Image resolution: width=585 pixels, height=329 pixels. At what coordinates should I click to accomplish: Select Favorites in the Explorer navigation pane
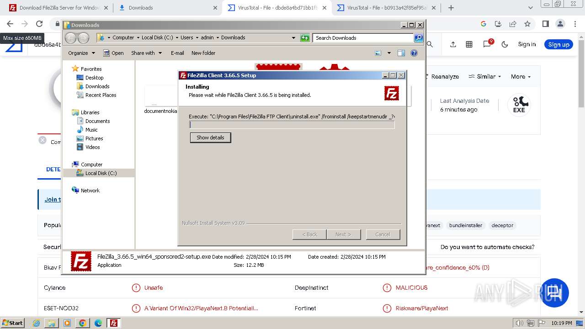click(87, 69)
